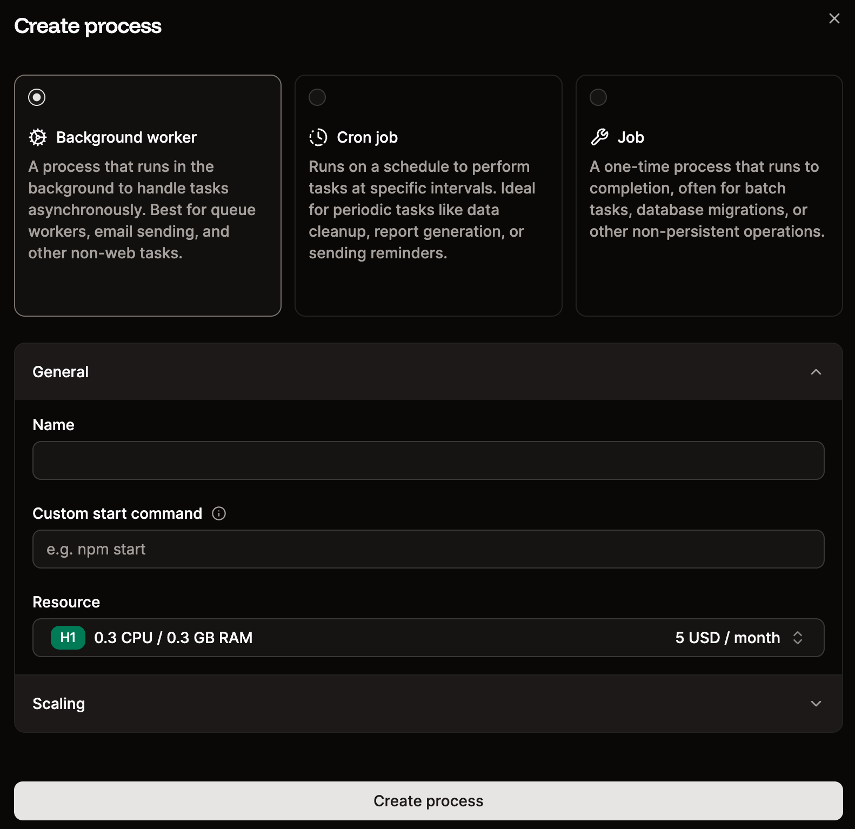Click the 5 USD / month price

click(x=727, y=638)
